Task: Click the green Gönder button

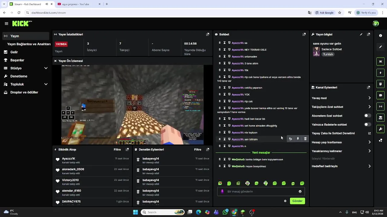Action: point(298,201)
